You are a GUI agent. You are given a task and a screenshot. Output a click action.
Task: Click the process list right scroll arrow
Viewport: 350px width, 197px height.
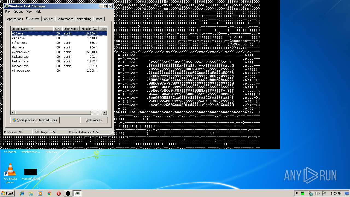click(x=105, y=113)
